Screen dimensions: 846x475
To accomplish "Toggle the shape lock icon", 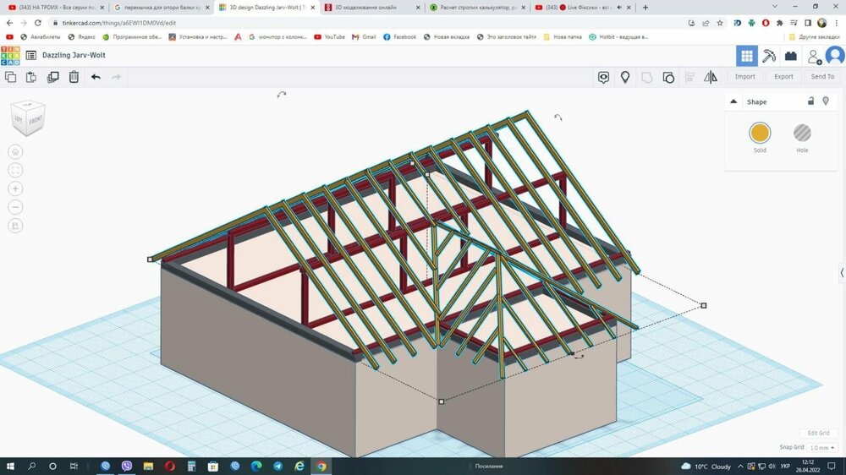I will (x=810, y=101).
